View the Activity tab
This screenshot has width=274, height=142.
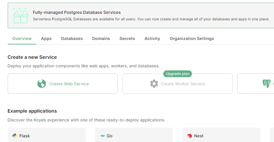point(152,39)
